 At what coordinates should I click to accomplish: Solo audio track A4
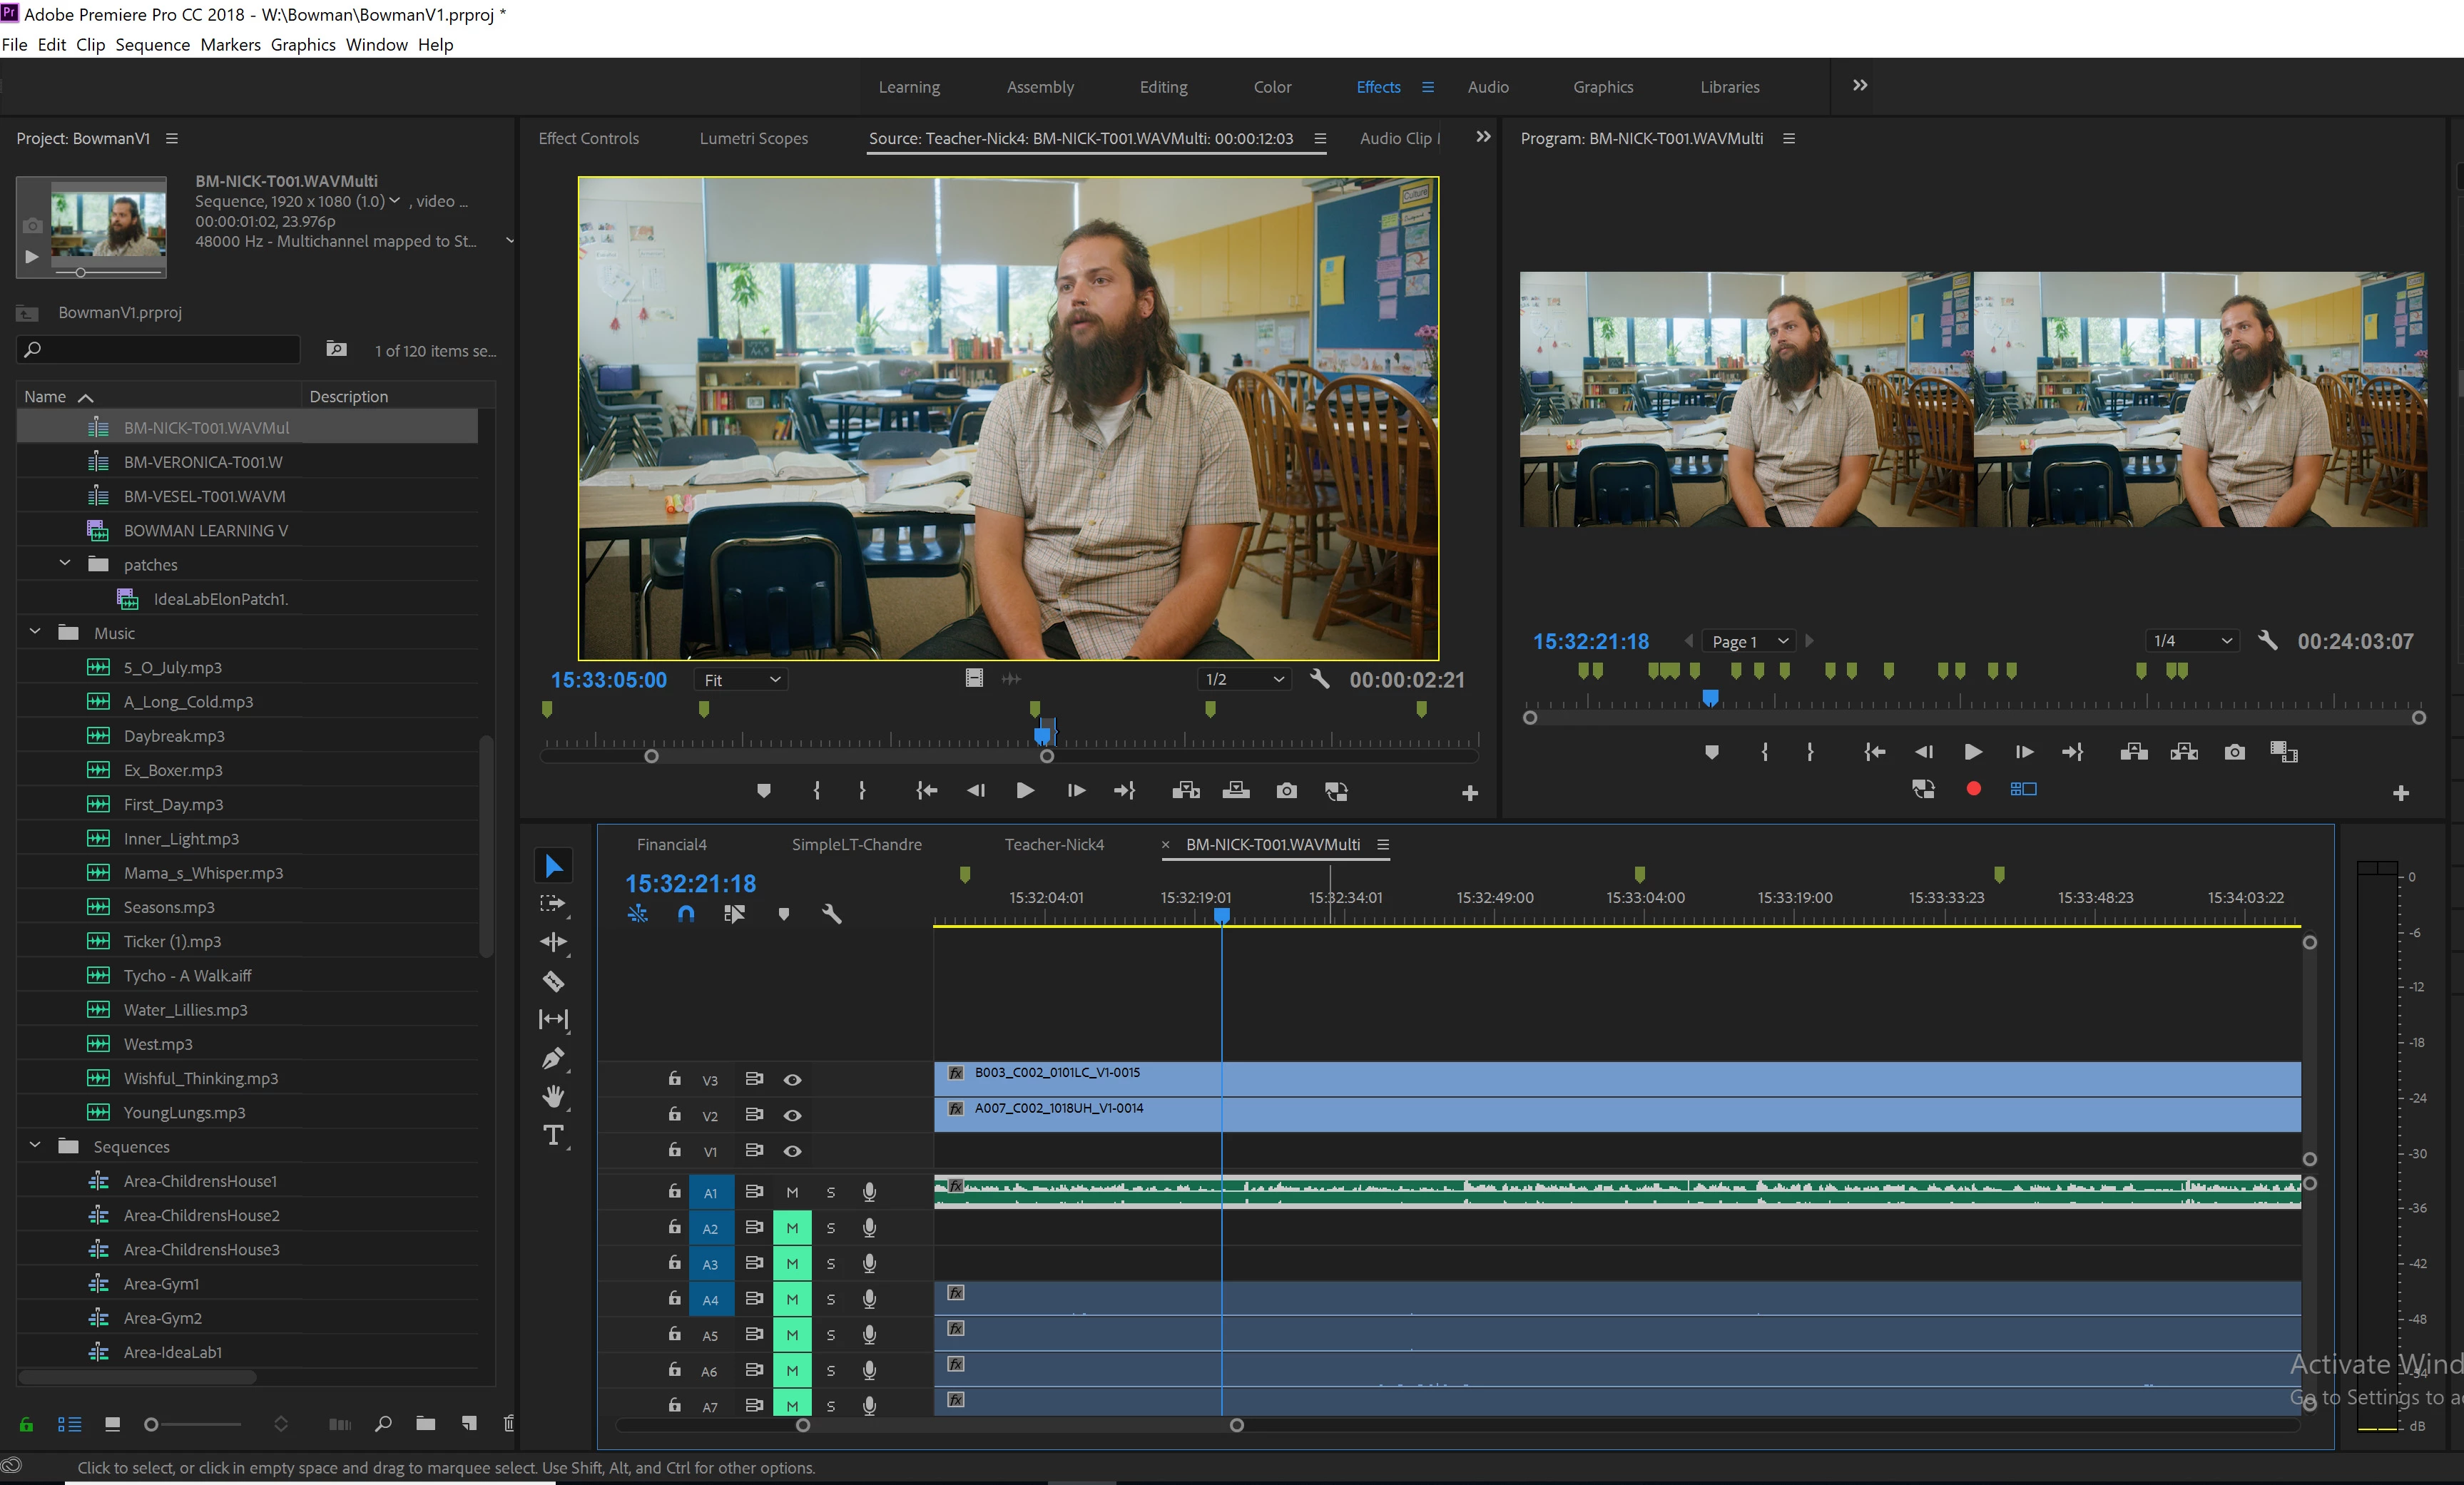click(830, 1299)
